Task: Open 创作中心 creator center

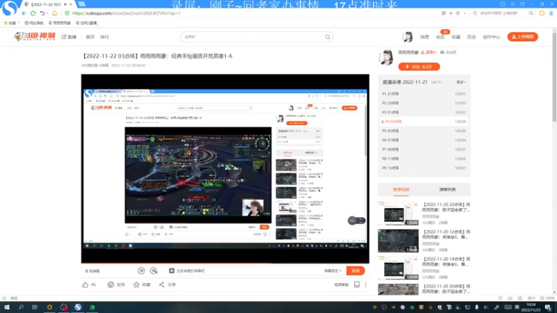Action: (x=492, y=37)
